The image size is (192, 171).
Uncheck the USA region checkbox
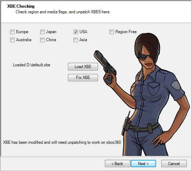tap(76, 32)
